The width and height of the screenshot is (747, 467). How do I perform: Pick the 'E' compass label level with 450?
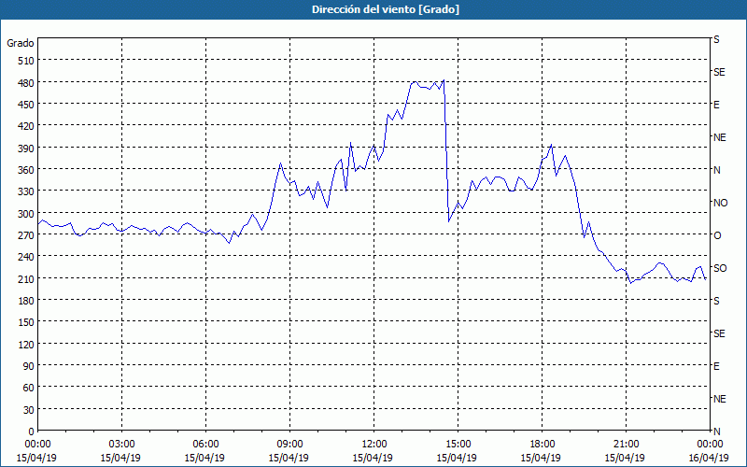(x=716, y=105)
